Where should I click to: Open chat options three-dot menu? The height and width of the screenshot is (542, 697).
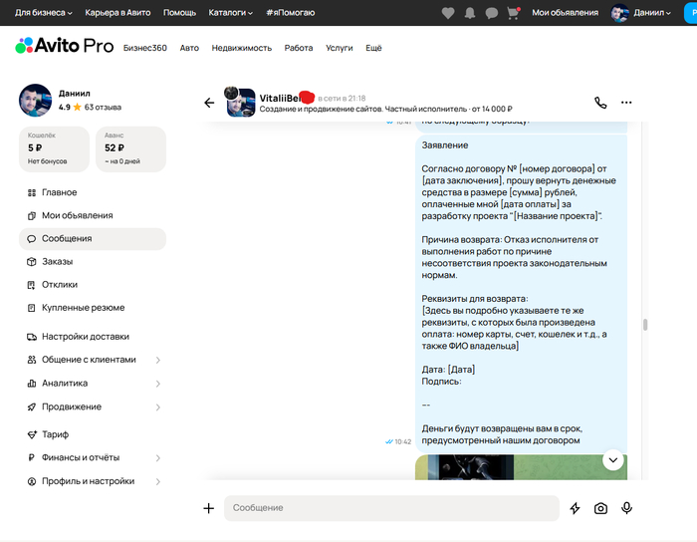click(626, 103)
